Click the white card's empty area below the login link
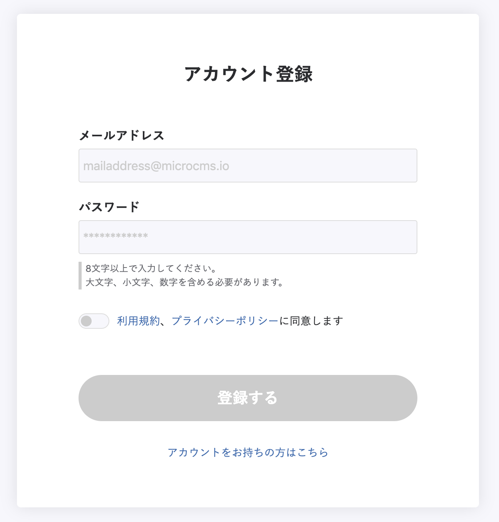Viewport: 499px width, 522px height. tap(248, 485)
